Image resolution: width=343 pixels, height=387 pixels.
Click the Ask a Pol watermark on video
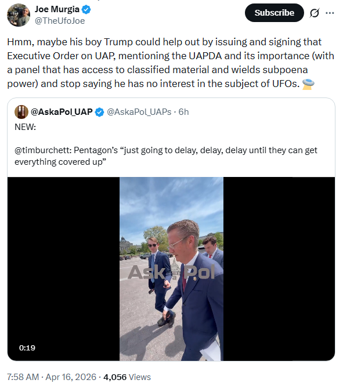coord(171,272)
